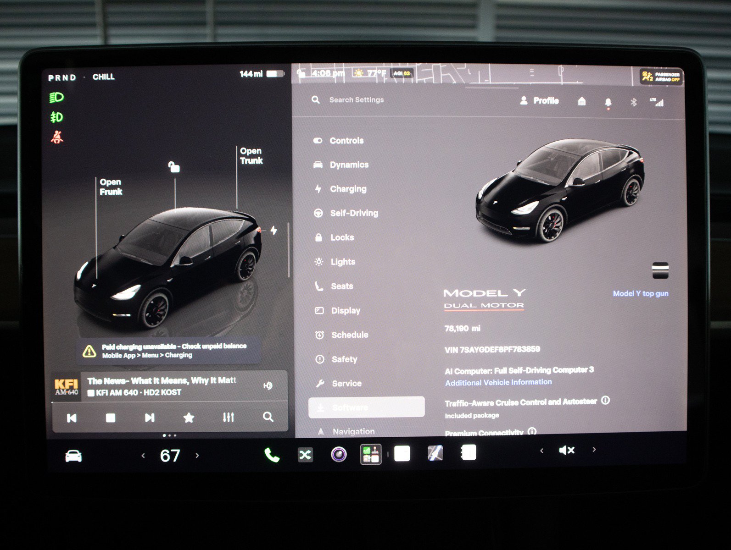The height and width of the screenshot is (550, 731).
Task: Tap the red seatbelt warning icon
Action: [x=57, y=137]
